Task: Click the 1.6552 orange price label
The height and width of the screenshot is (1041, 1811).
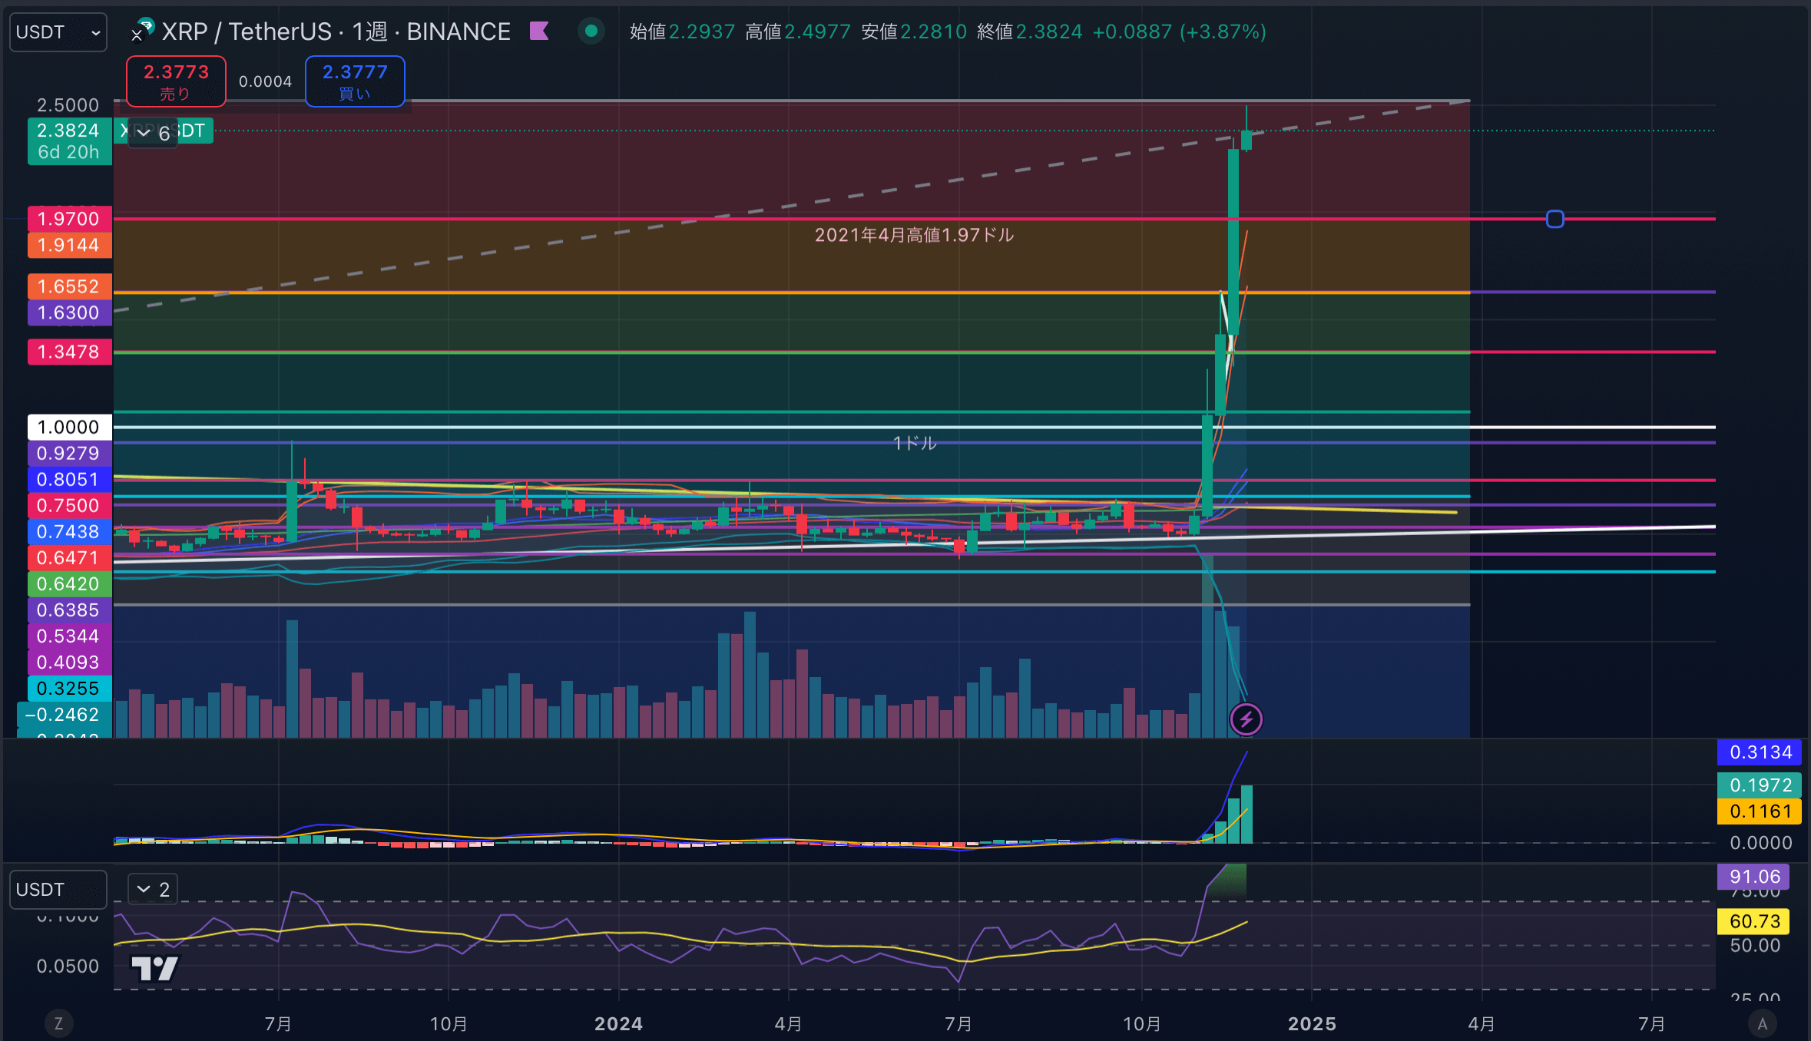Action: (69, 286)
